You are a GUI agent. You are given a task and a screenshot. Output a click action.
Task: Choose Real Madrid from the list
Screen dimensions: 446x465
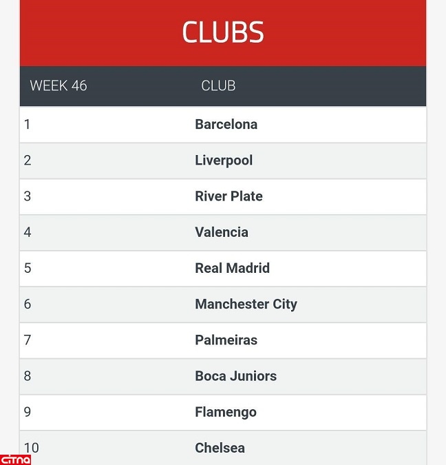[x=232, y=268]
